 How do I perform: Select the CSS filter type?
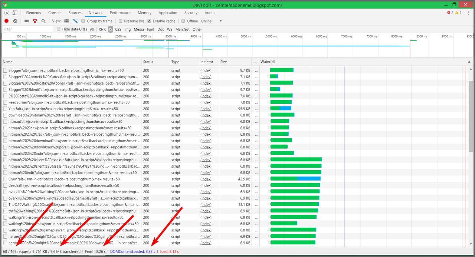pyautogui.click(x=118, y=29)
